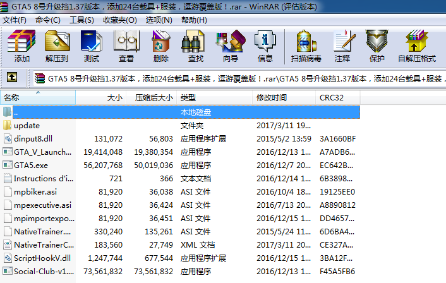Click 自解压格式 (SFX) toolbar icon
This screenshot has width=446, height=283.
(417, 42)
